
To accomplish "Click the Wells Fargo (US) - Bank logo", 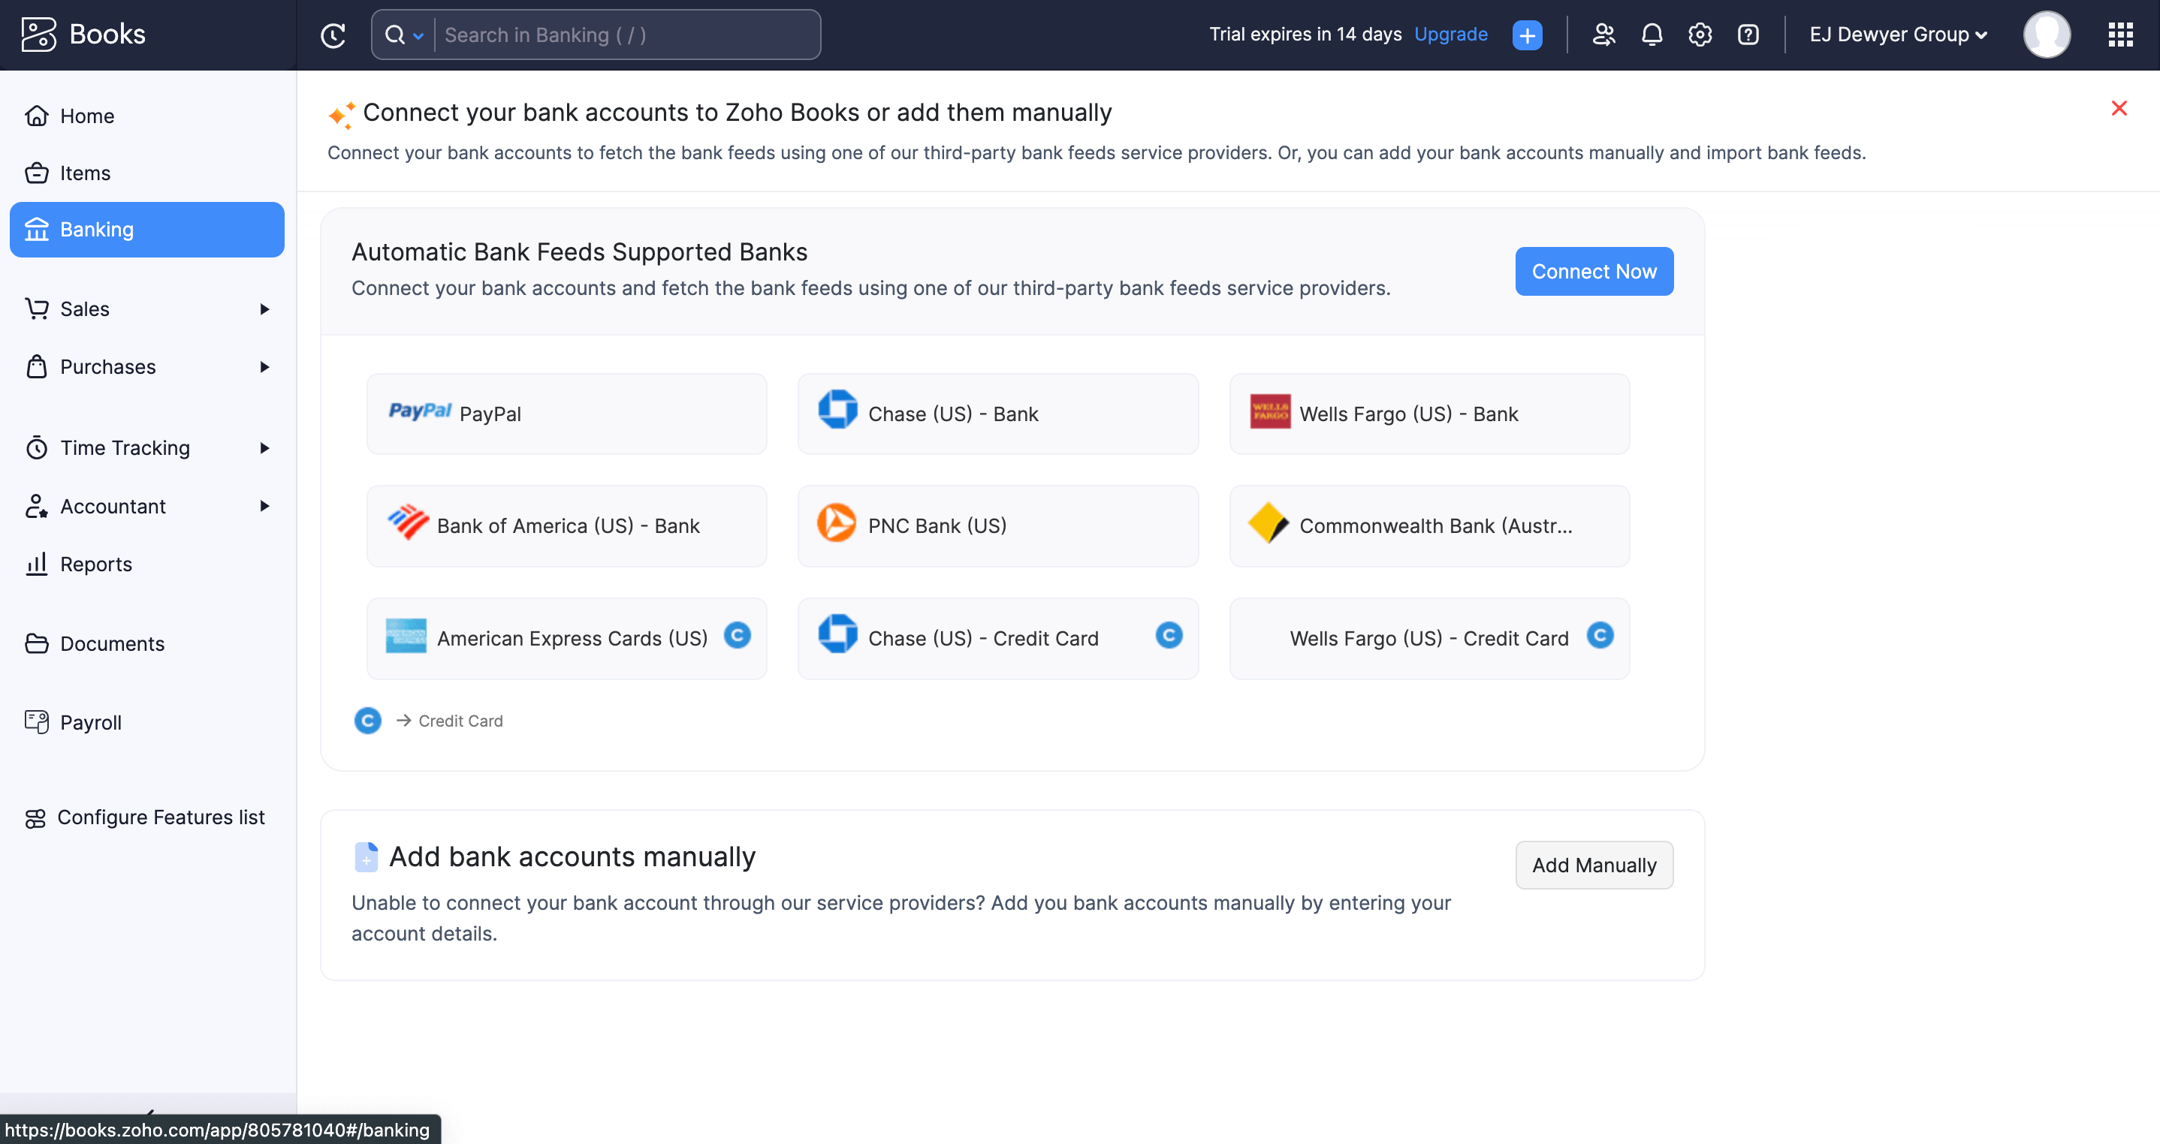I will tap(1269, 411).
